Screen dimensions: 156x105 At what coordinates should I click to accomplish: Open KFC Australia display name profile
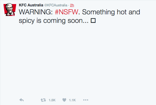coord(31,5)
